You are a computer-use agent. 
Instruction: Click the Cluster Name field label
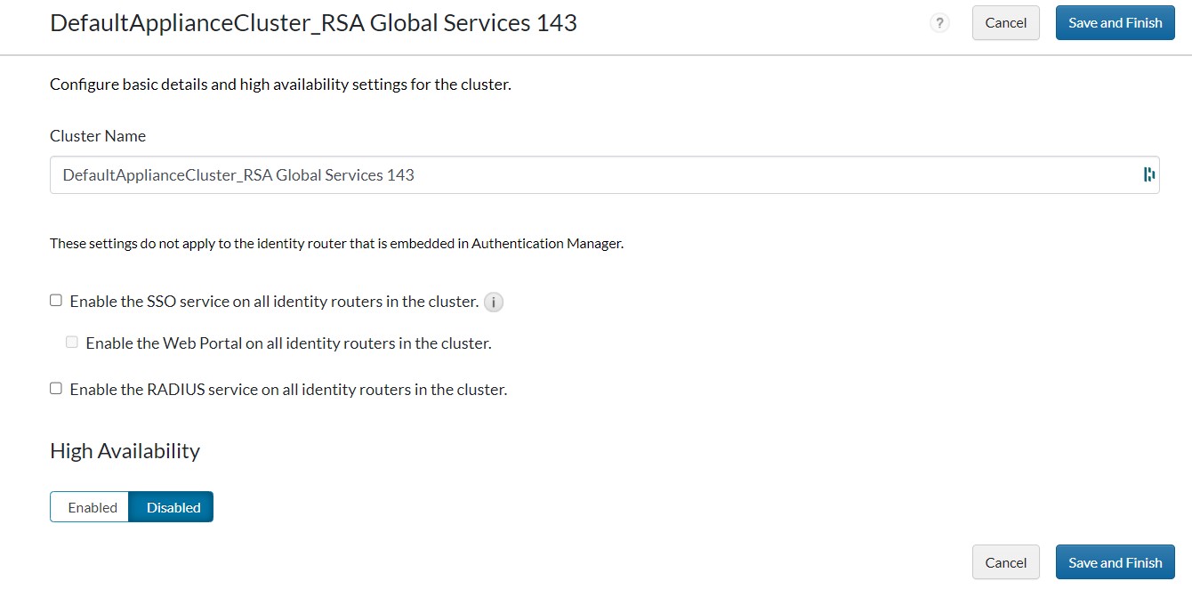98,136
